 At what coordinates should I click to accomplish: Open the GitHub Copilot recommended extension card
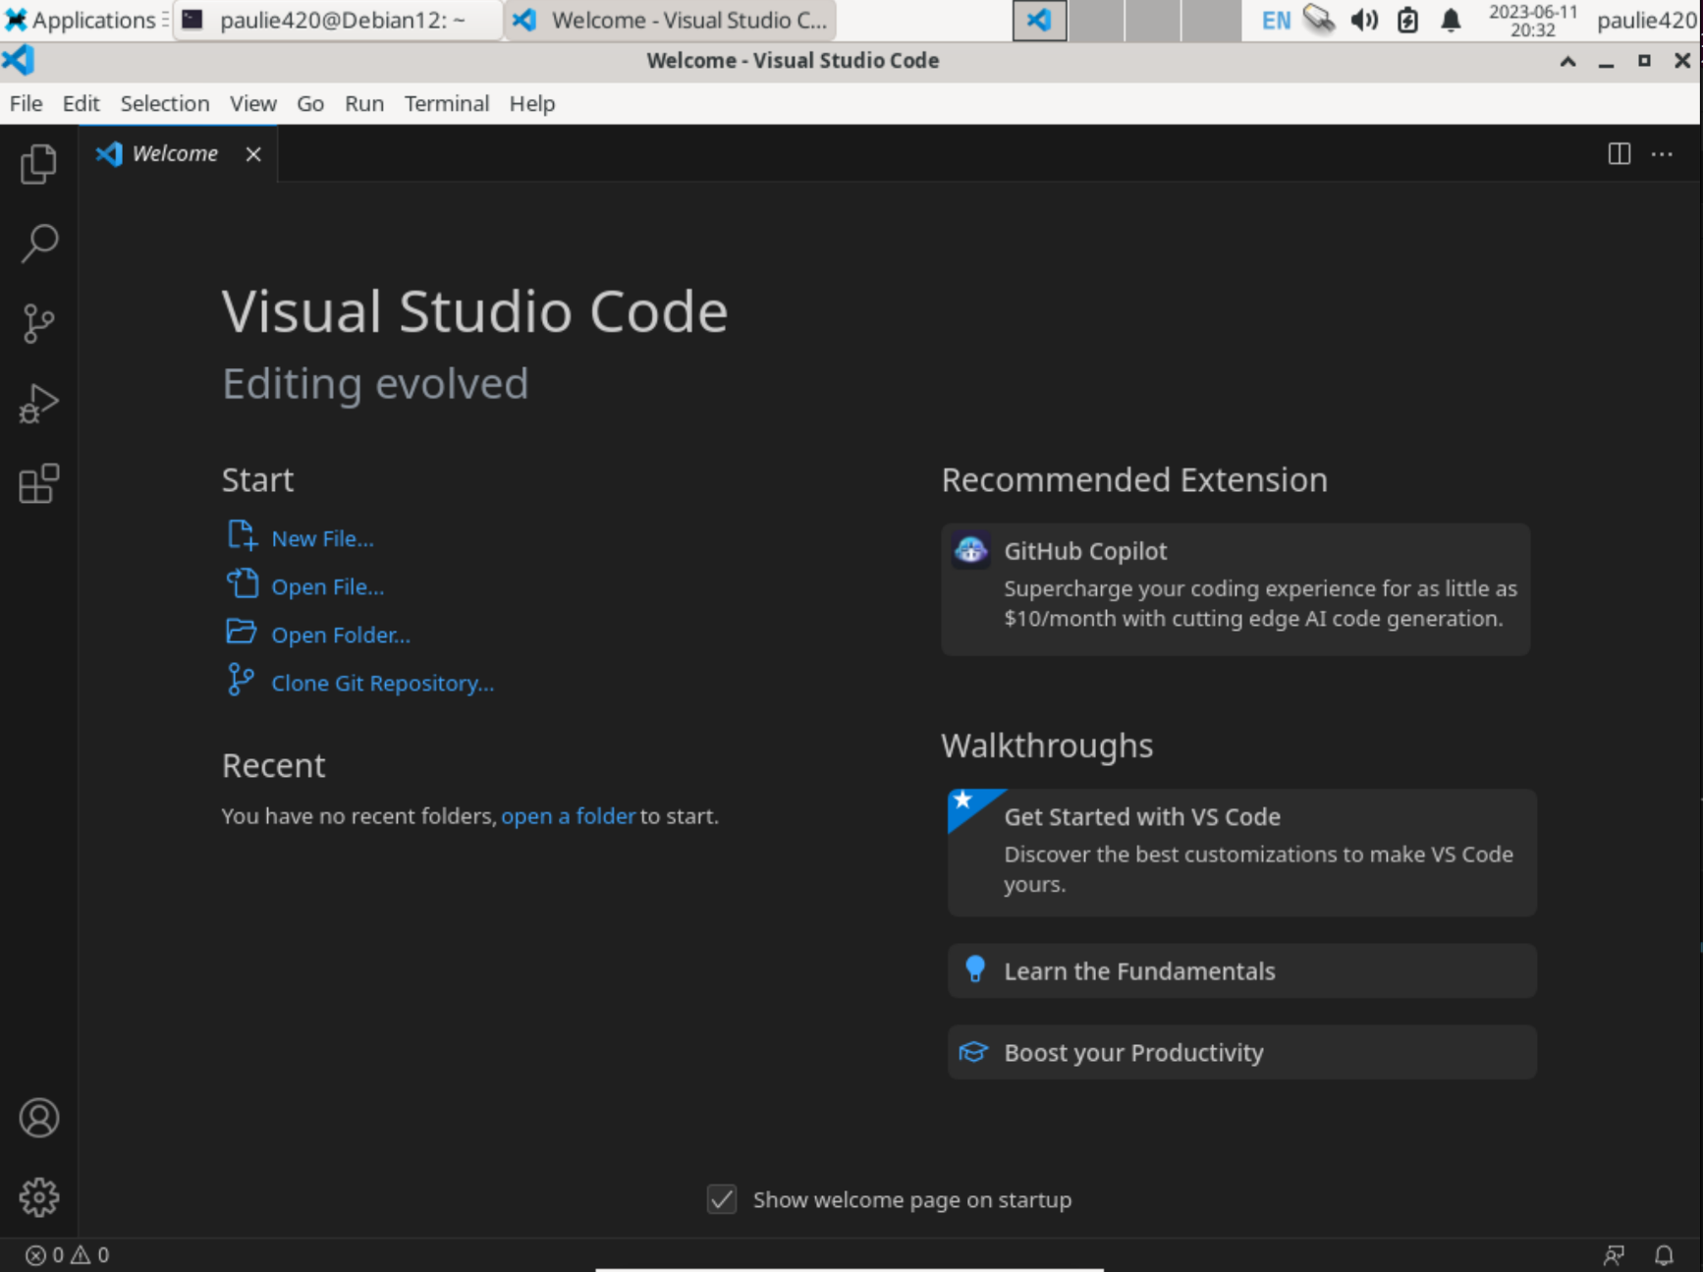[1236, 589]
